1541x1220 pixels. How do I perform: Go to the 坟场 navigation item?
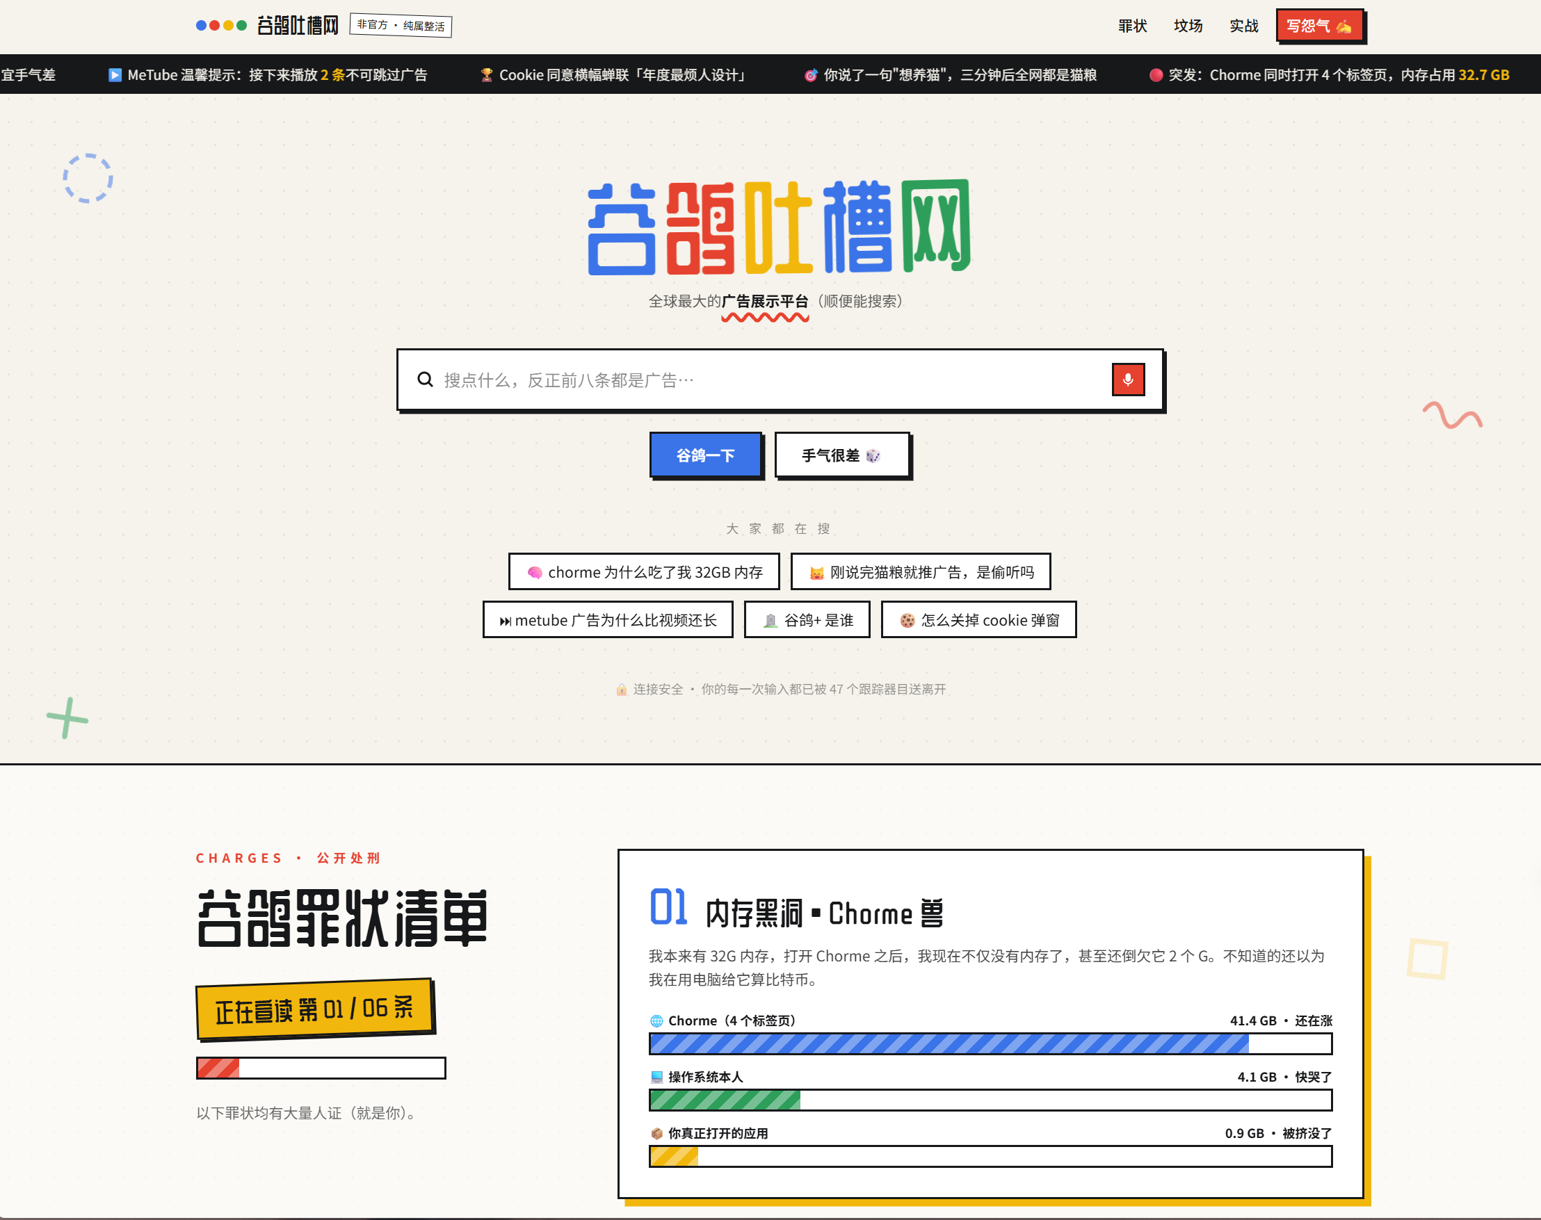1188,26
